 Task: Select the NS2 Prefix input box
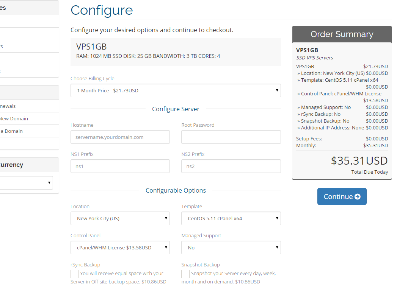[x=231, y=166]
